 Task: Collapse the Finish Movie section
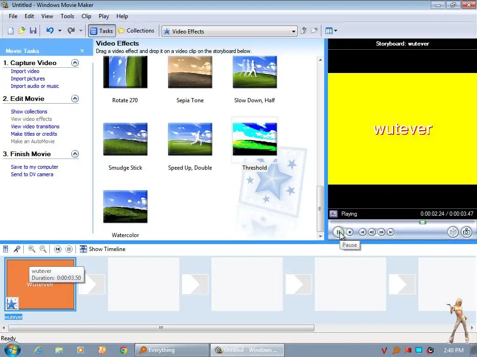coord(75,154)
